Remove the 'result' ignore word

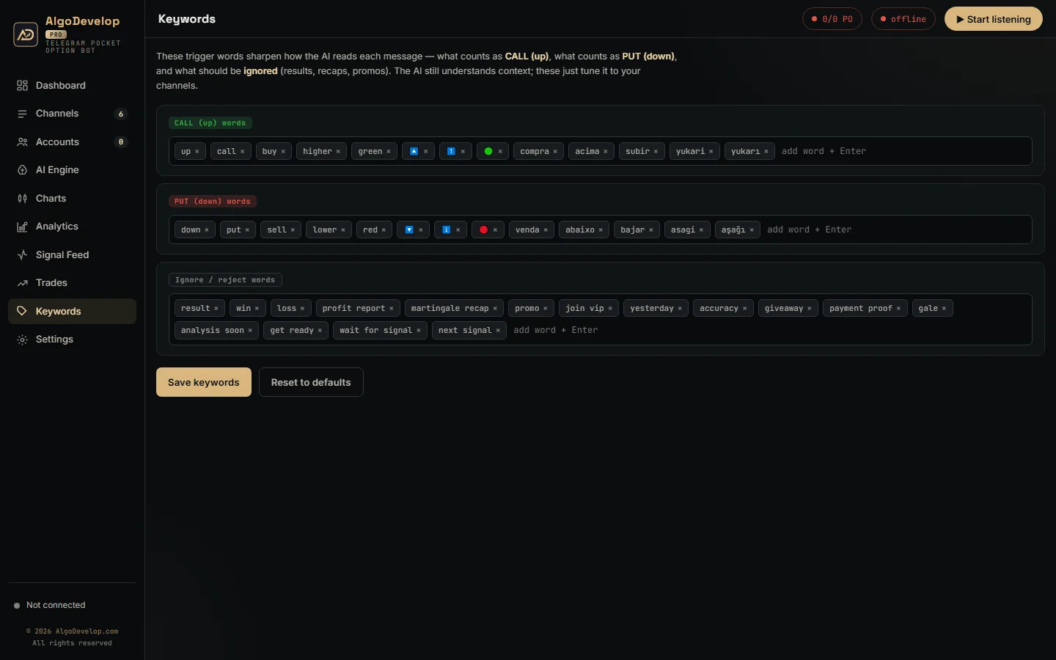click(216, 309)
